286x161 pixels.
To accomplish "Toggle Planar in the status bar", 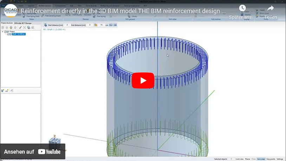I will pos(247,159).
